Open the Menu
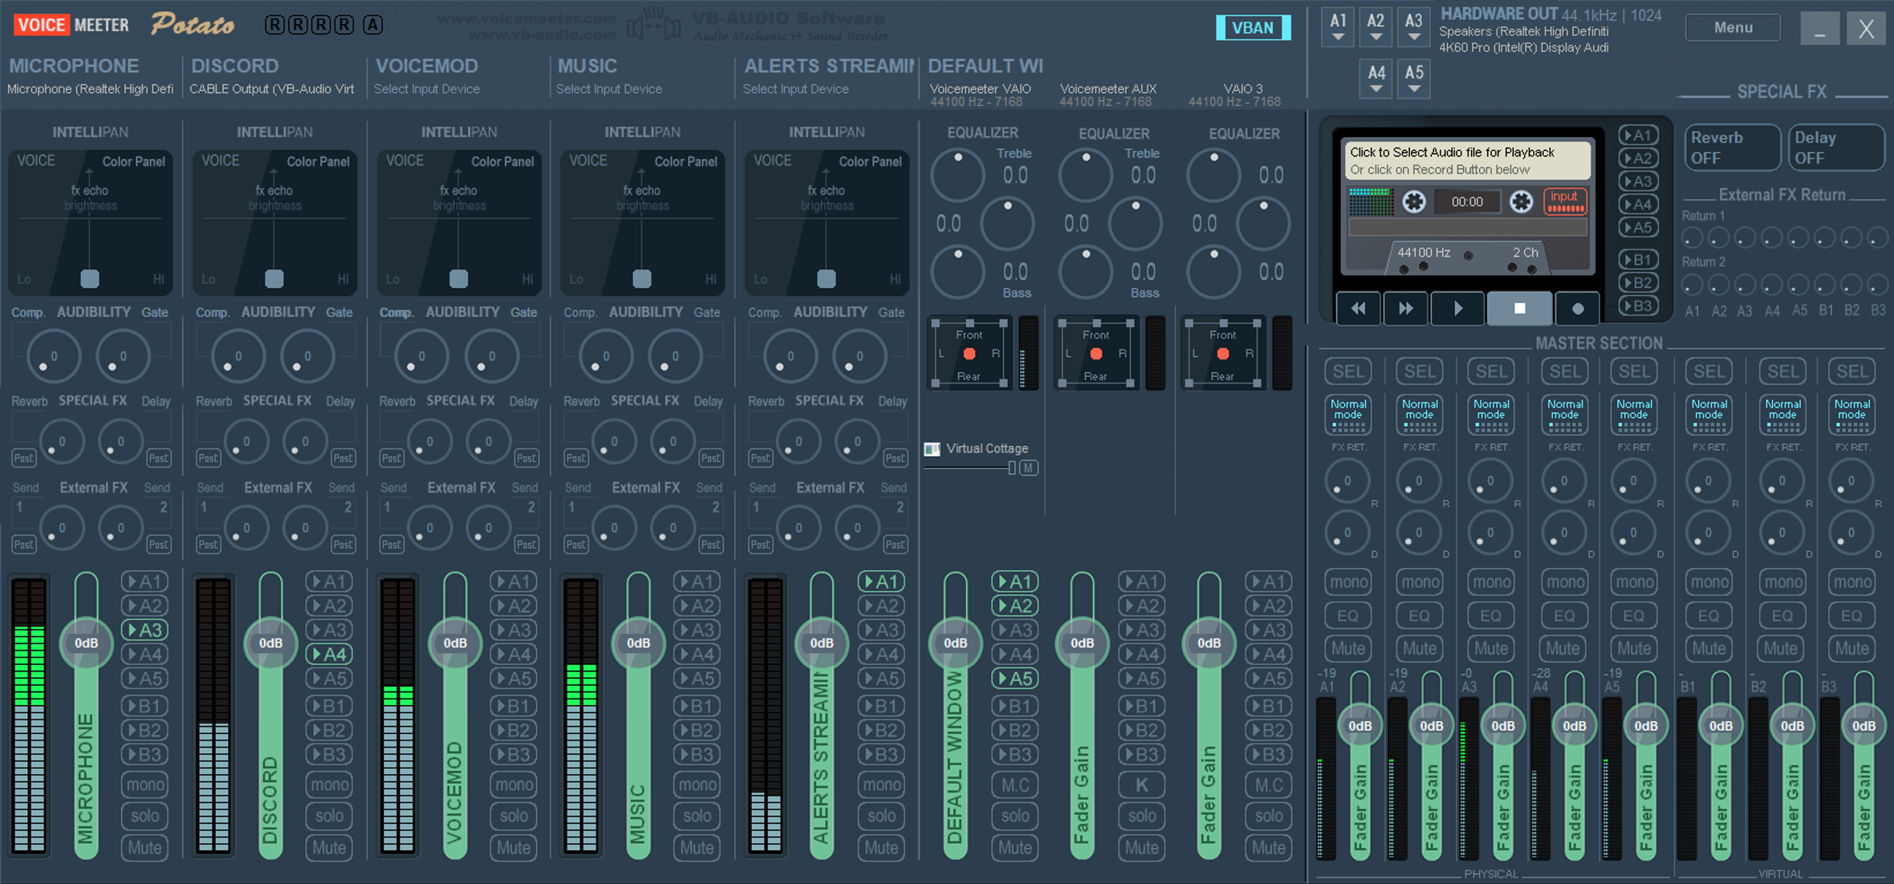The width and height of the screenshot is (1894, 884). 1733,27
